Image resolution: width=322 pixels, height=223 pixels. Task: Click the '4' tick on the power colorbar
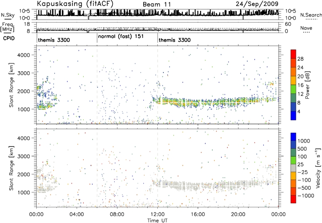(x=299, y=111)
